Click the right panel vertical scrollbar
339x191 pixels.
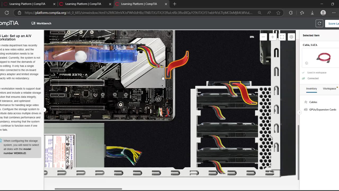tap(298, 153)
